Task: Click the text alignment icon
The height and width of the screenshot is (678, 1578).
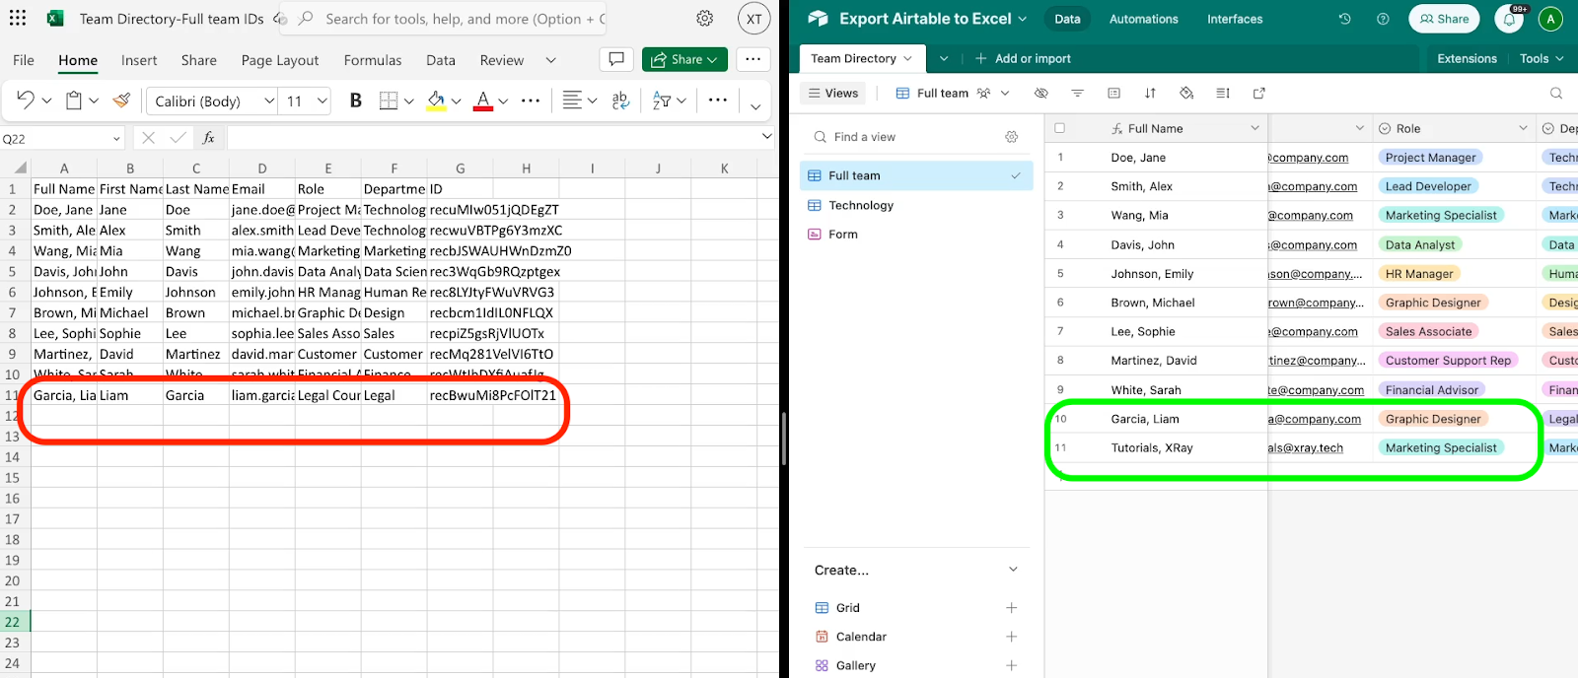Action: (572, 100)
